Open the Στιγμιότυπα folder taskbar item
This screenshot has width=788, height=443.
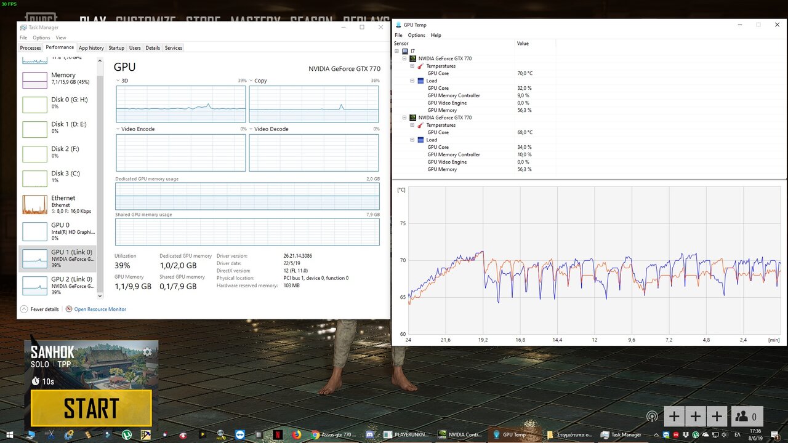pos(571,435)
